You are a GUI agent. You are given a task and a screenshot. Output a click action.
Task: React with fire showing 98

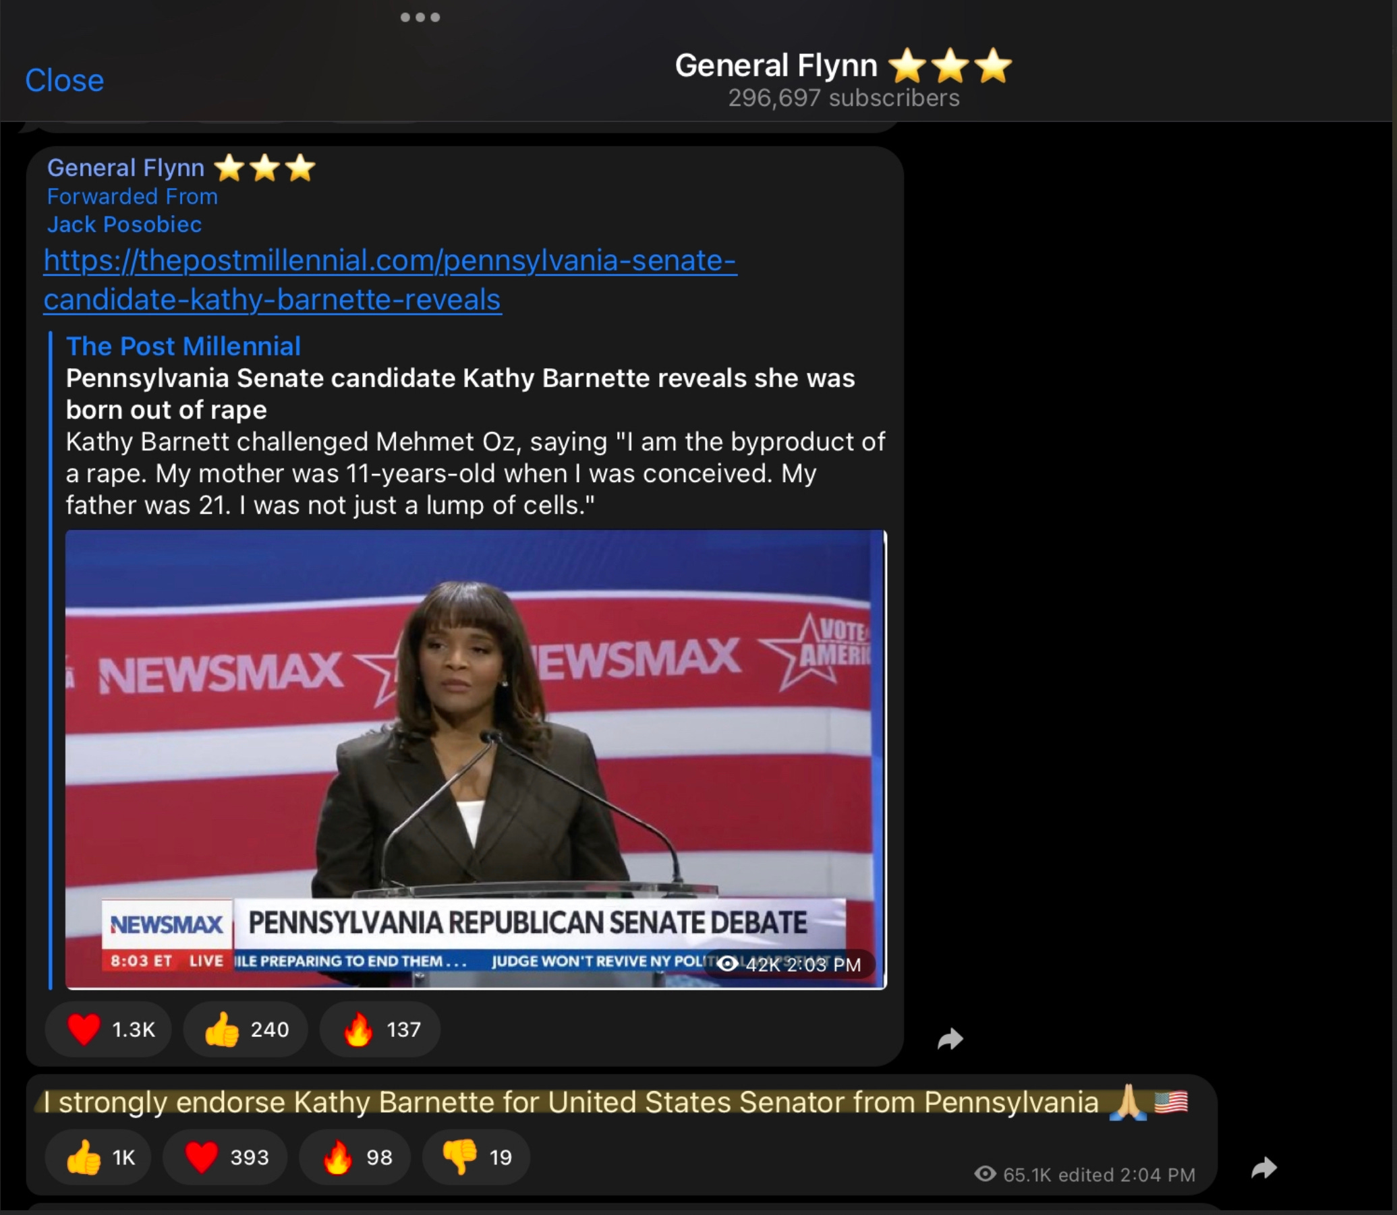355,1158
